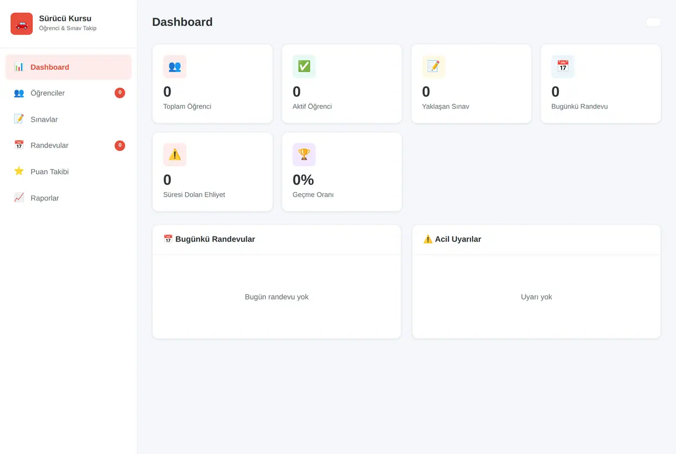Click the green checkmark Aktif Öğrenci icon
The image size is (676, 454).
[304, 66]
